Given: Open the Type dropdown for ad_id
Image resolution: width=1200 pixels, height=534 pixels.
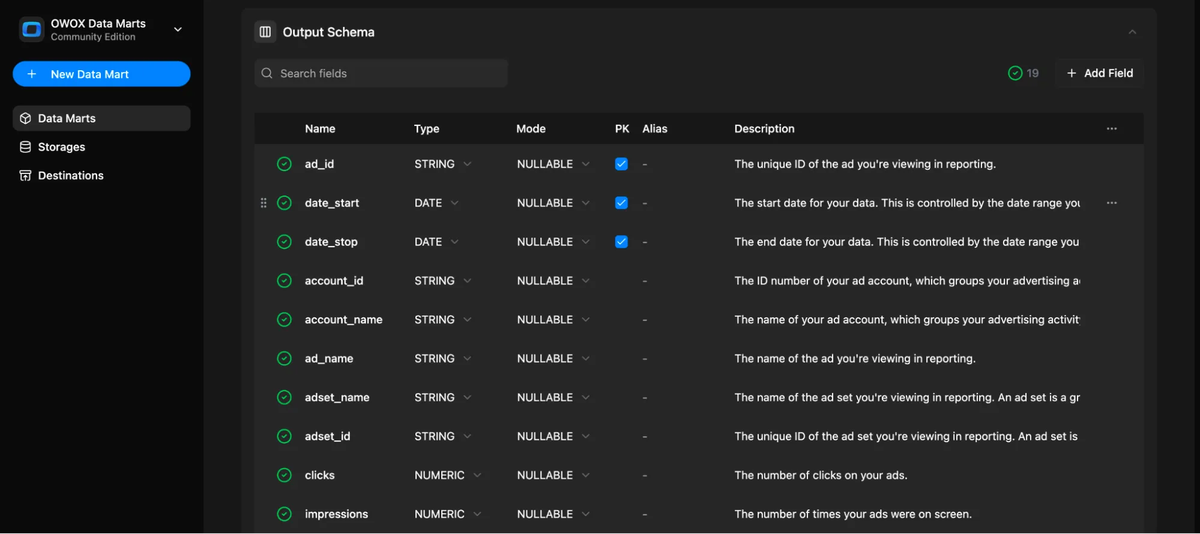Looking at the screenshot, I should coord(443,164).
